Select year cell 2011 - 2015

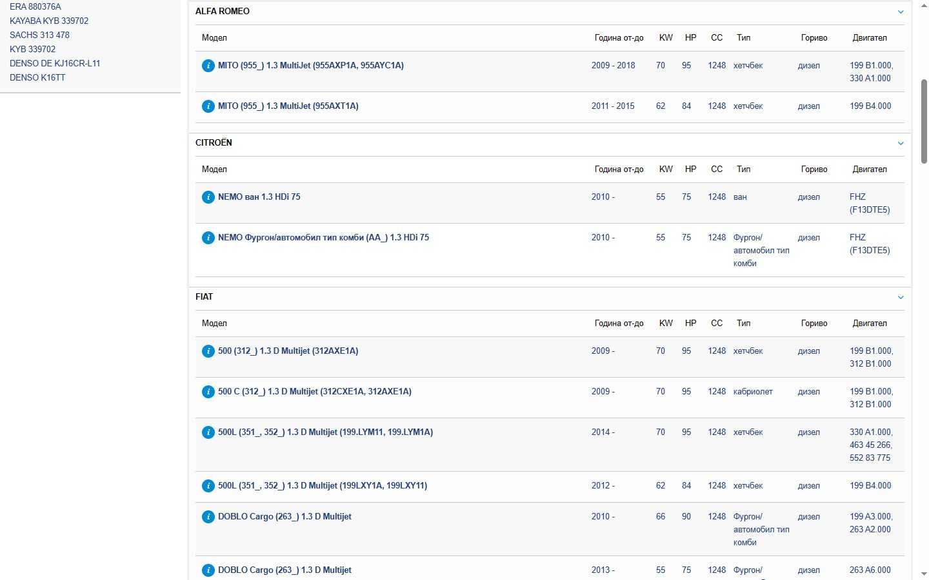(x=613, y=106)
